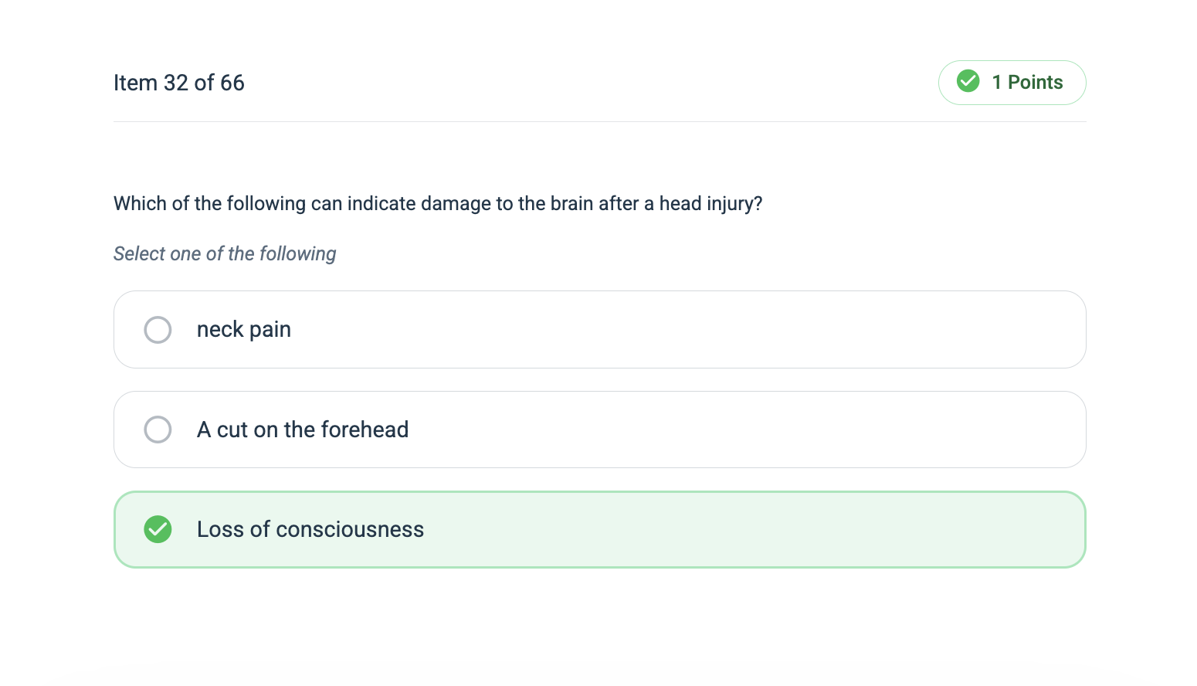Choose the "A cut on the forehead" label

click(302, 430)
